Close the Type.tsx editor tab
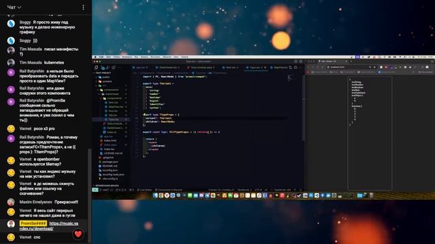The width and height of the screenshot is (435, 244). pos(265,68)
